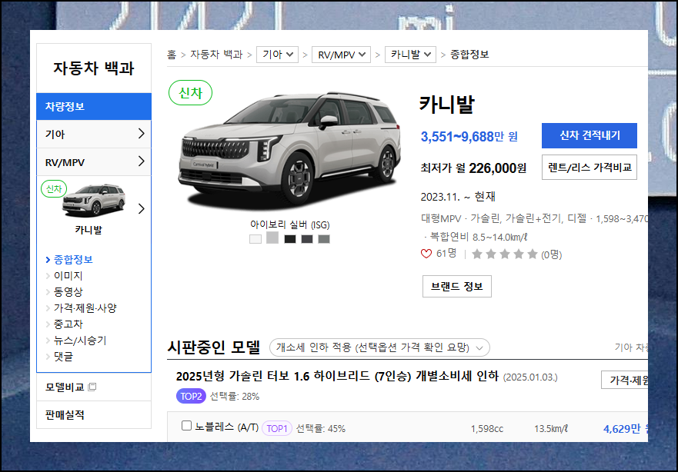Open 이미지 in the sidebar menu
The image size is (678, 472).
[x=68, y=275]
